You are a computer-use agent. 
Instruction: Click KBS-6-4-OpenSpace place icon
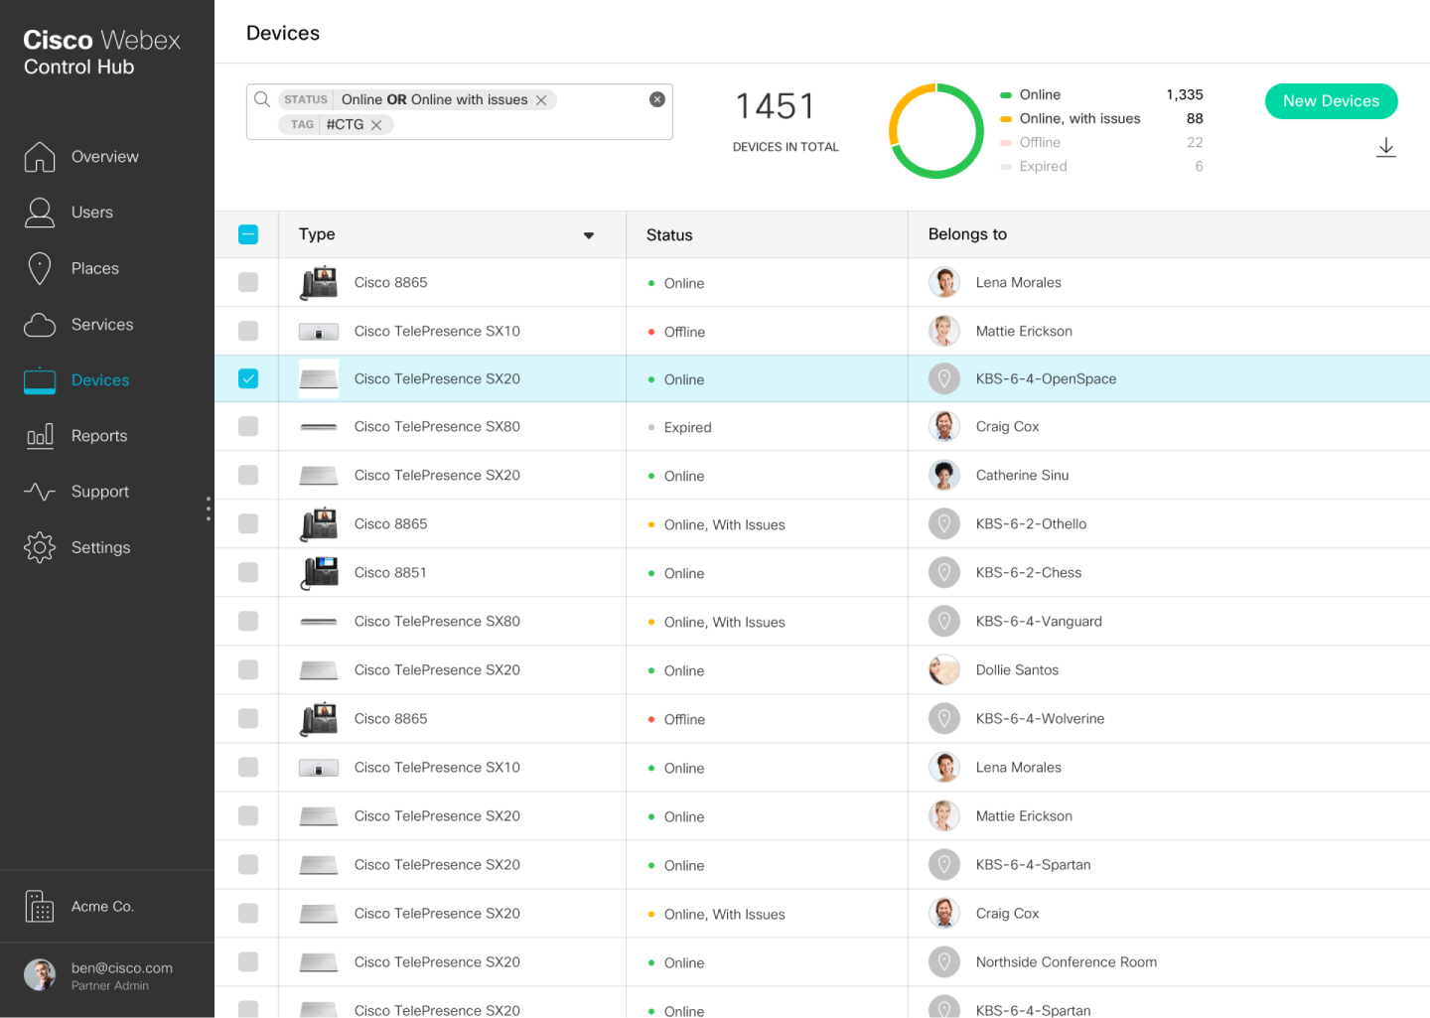(x=944, y=378)
